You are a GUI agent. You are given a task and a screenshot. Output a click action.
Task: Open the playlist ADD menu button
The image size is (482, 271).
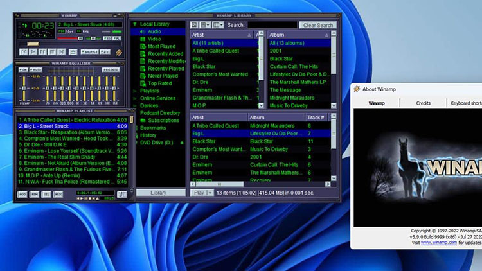pyautogui.click(x=22, y=194)
